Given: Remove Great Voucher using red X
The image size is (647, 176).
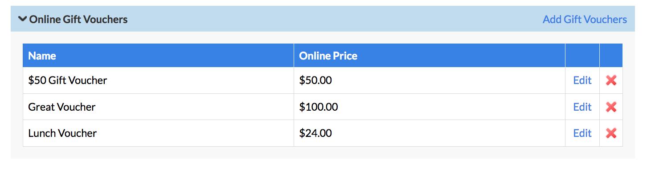Looking at the screenshot, I should [611, 107].
